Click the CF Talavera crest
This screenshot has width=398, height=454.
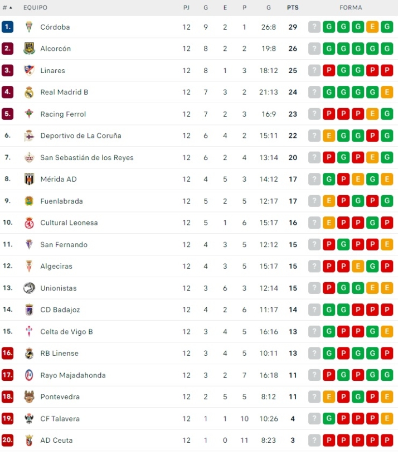(29, 418)
